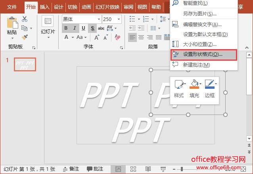Toggle 批注 comments pane
This screenshot has height=174, width=253.
[x=95, y=169]
